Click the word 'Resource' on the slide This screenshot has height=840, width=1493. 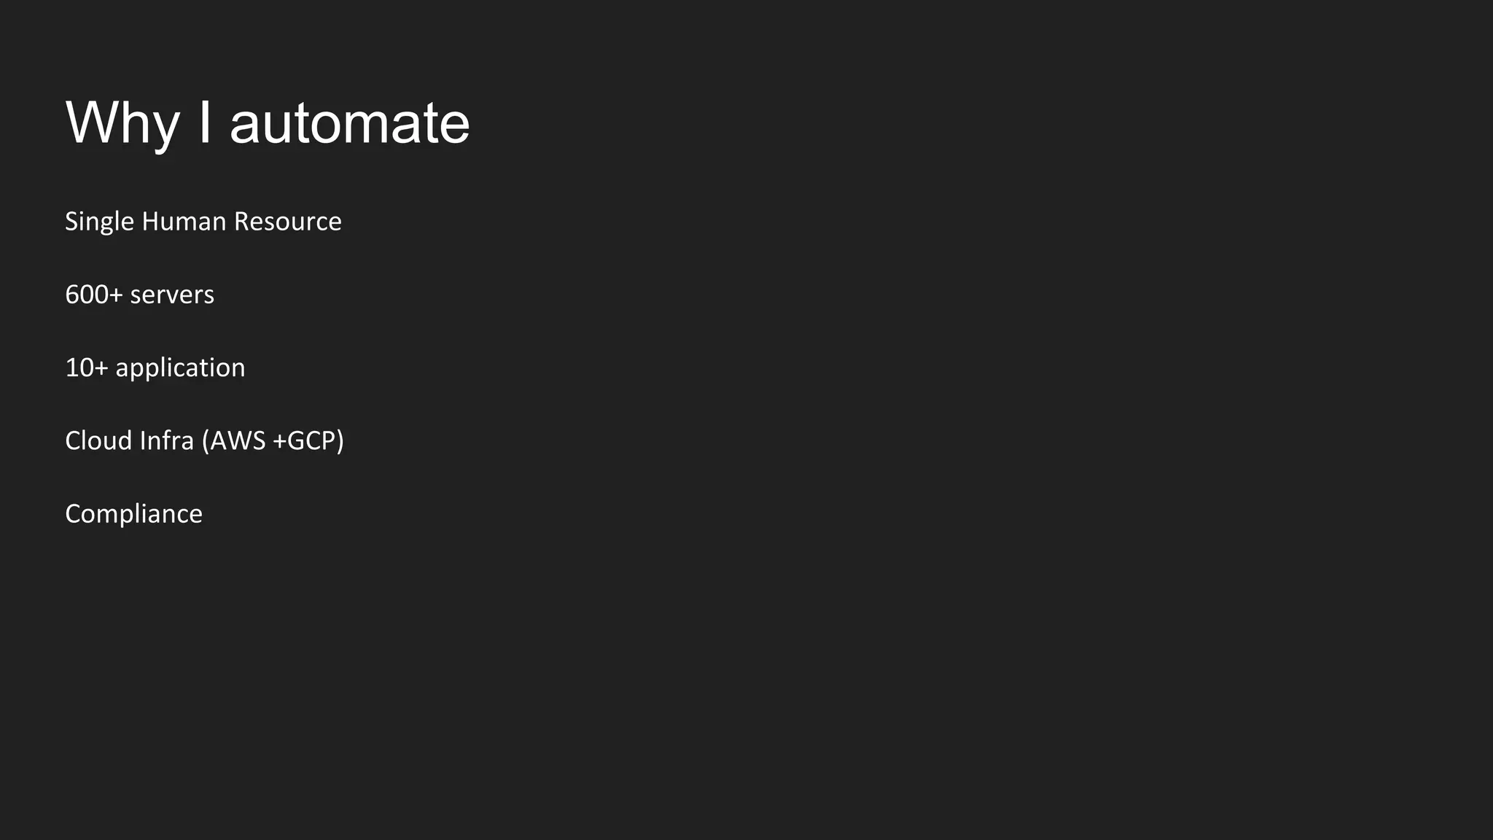(288, 222)
